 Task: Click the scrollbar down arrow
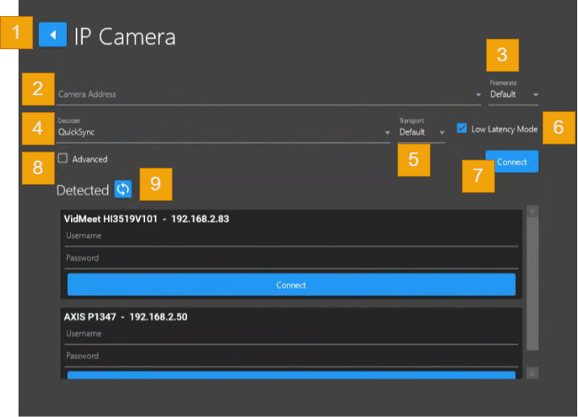coord(532,373)
